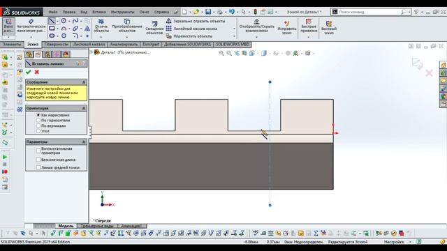Click Быстрые привязки tool
This screenshot has height=251, width=447.
click(x=309, y=26)
